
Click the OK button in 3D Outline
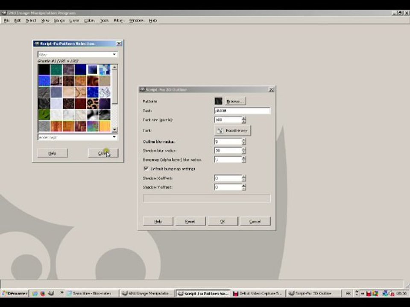[223, 221]
